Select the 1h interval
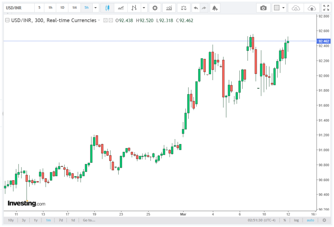Image resolution: width=334 pixels, height=227 pixels. pos(50,8)
